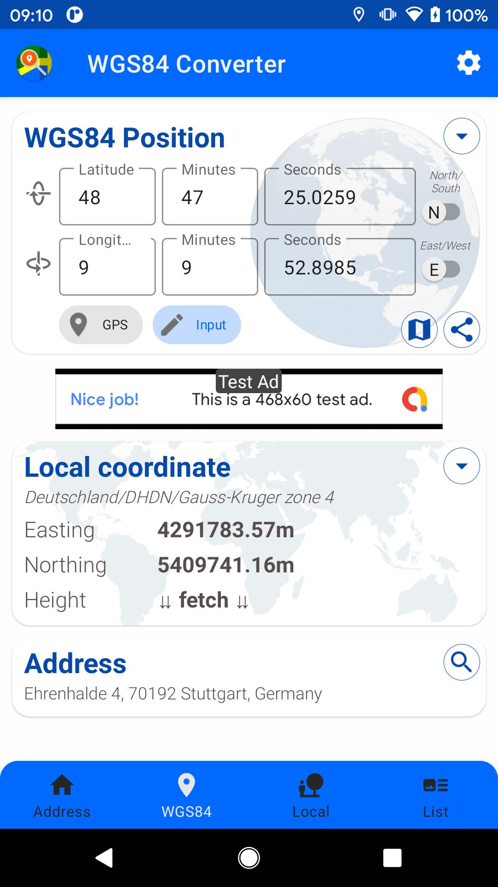
Task: Tap the longitude globe icon
Action: click(38, 264)
